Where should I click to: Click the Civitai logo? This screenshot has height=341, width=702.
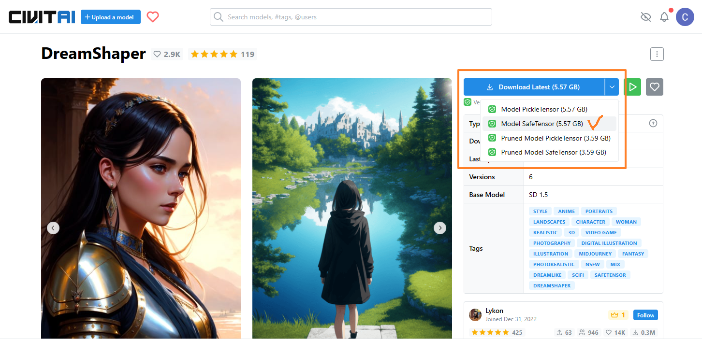click(42, 17)
